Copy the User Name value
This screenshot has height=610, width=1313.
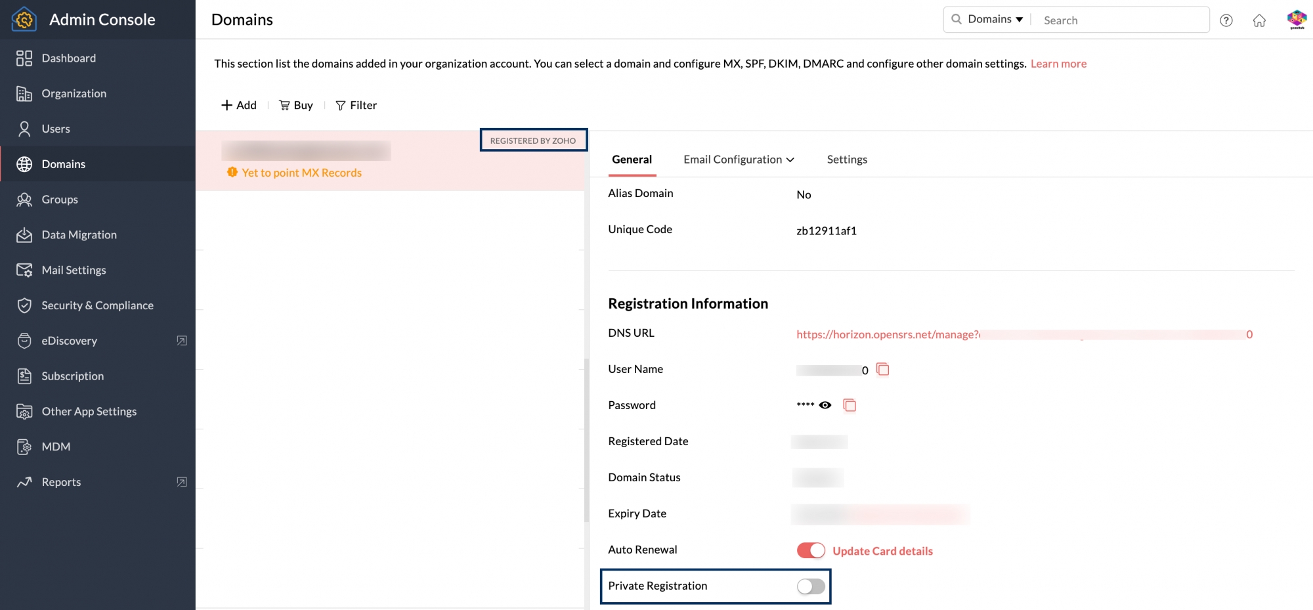[883, 370]
